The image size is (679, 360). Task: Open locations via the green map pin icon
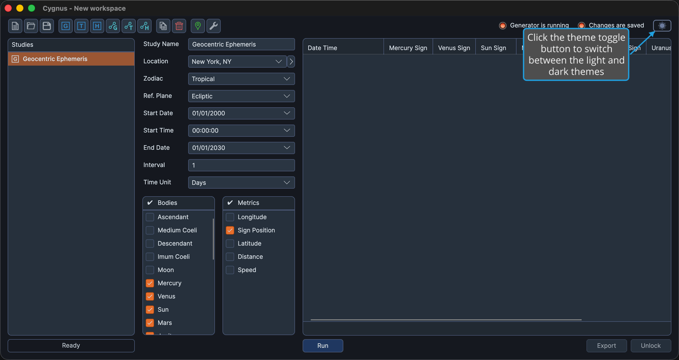198,26
